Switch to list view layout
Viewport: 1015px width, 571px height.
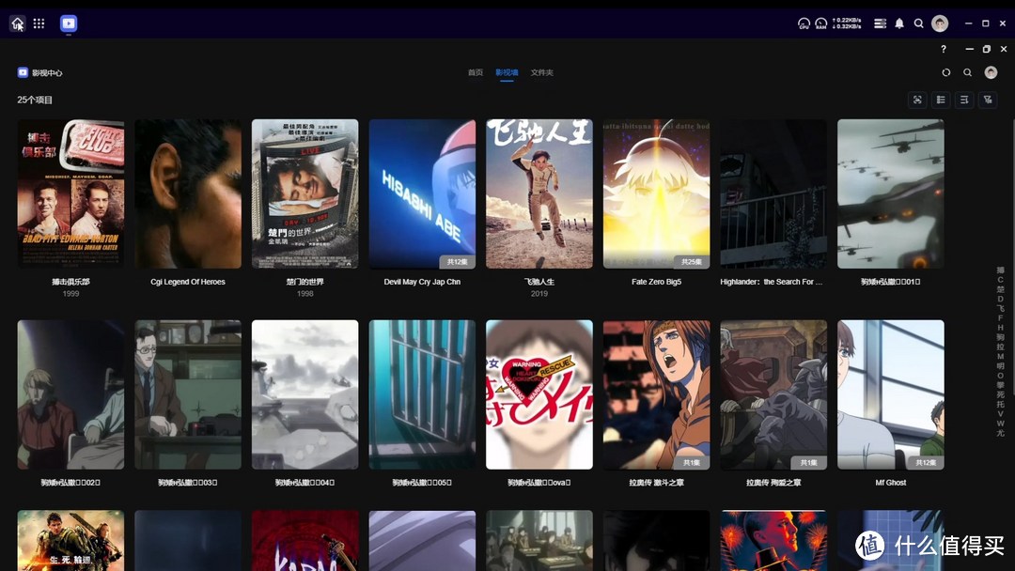pyautogui.click(x=941, y=100)
